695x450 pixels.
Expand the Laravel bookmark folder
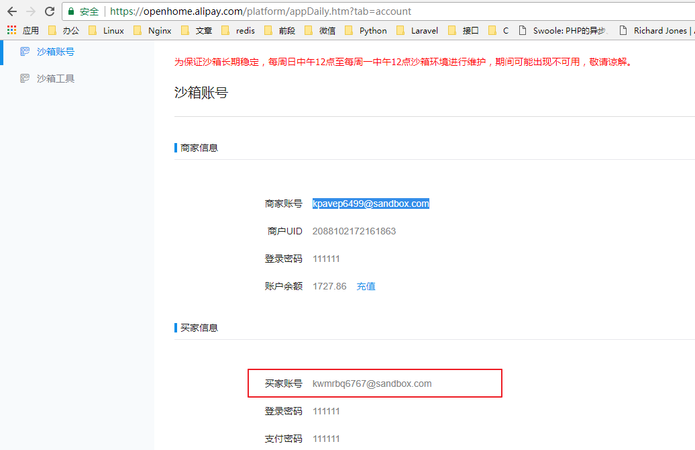coord(417,30)
